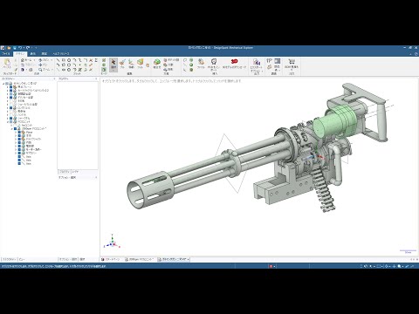Expand the モーターカバー tree node
The width and height of the screenshot is (419, 314).
click(x=16, y=149)
